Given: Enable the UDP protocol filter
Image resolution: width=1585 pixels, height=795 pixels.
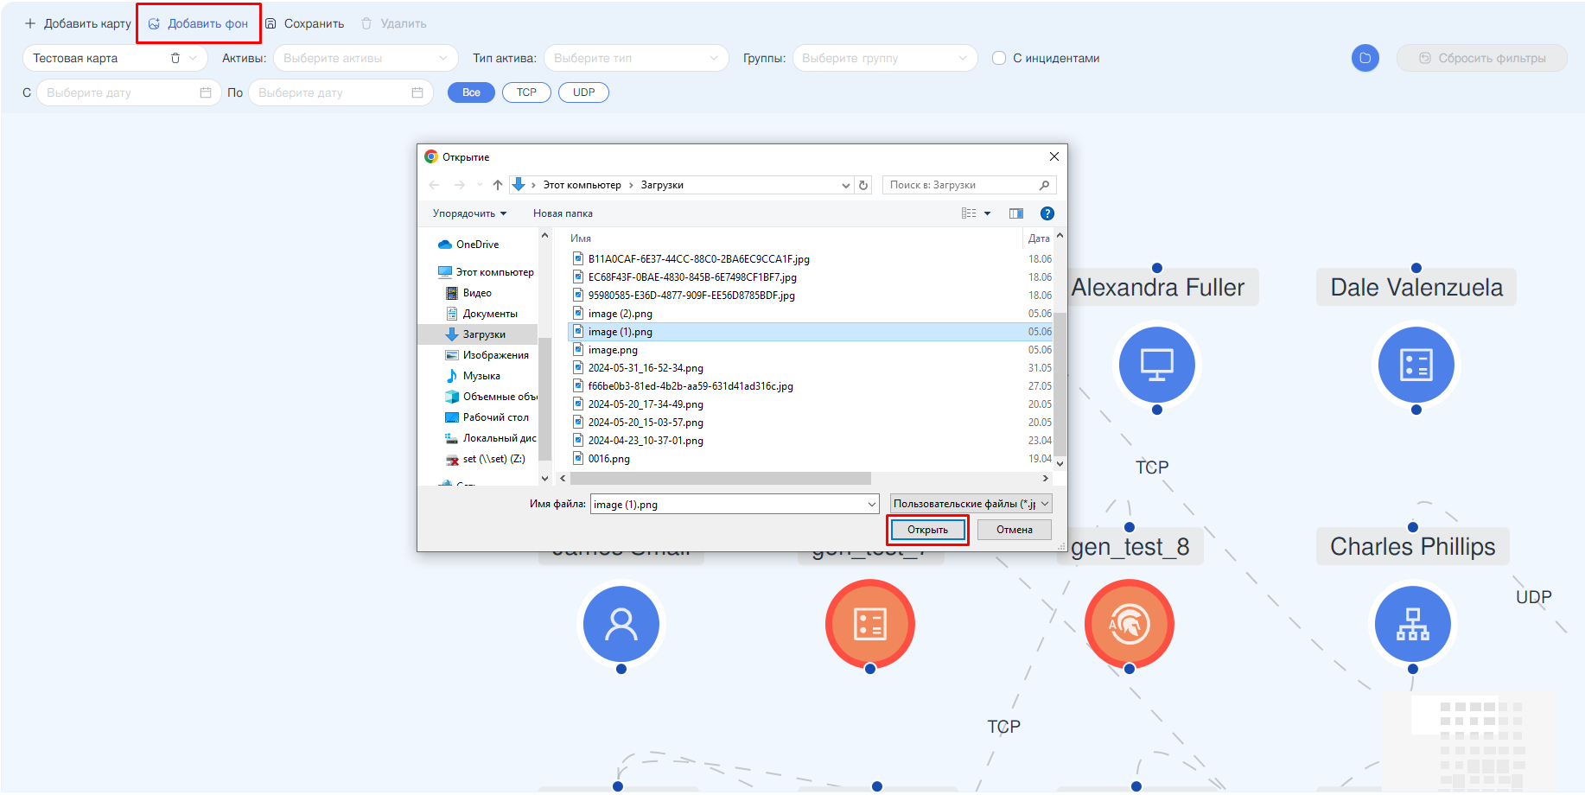Looking at the screenshot, I should coord(583,92).
